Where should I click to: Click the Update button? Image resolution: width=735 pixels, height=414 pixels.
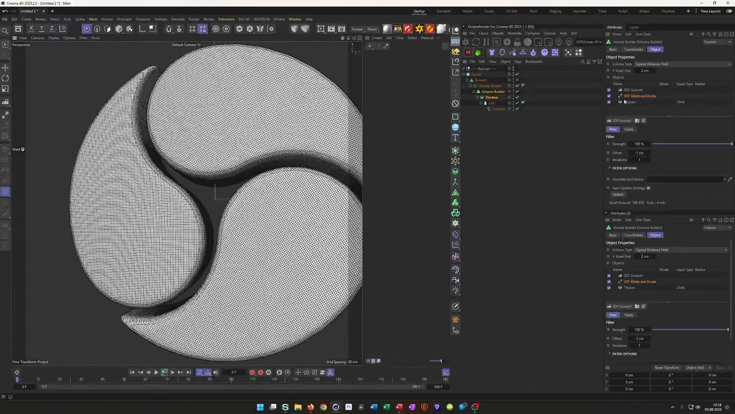coord(618,195)
